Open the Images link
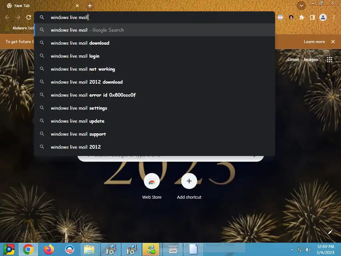The width and height of the screenshot is (341, 256). 311,59
